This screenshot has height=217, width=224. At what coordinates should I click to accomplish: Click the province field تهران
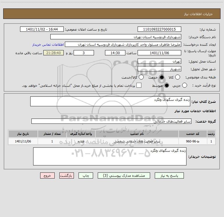[159, 61]
